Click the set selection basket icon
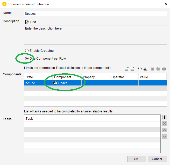Screen dimensions: 170x165 pos(164,69)
